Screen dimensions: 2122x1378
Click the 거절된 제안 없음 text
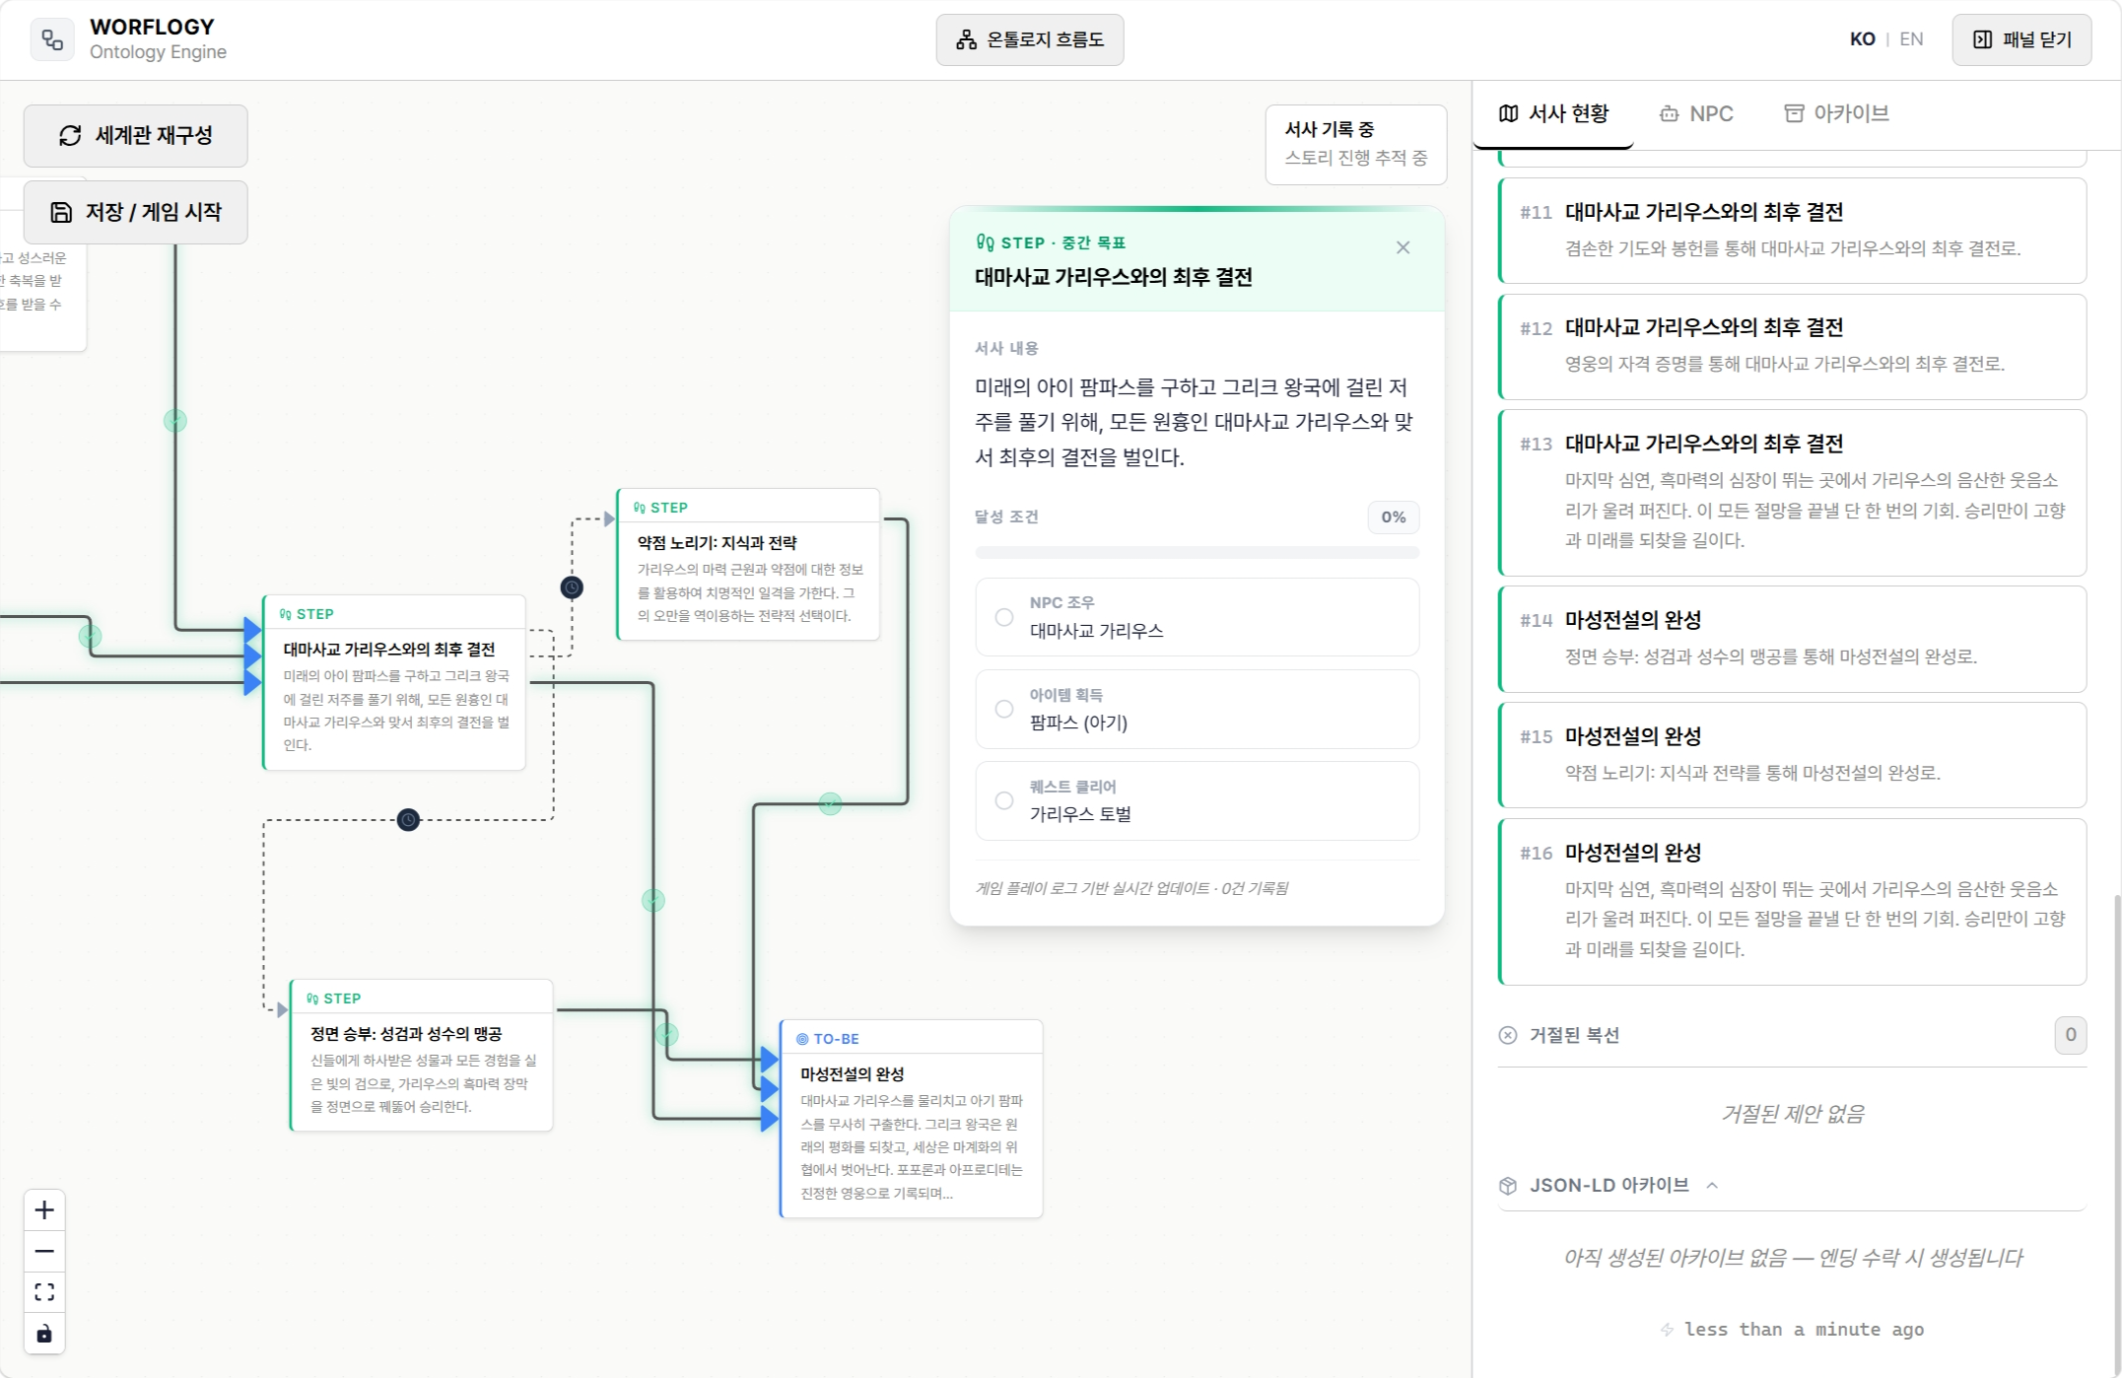1792,1114
